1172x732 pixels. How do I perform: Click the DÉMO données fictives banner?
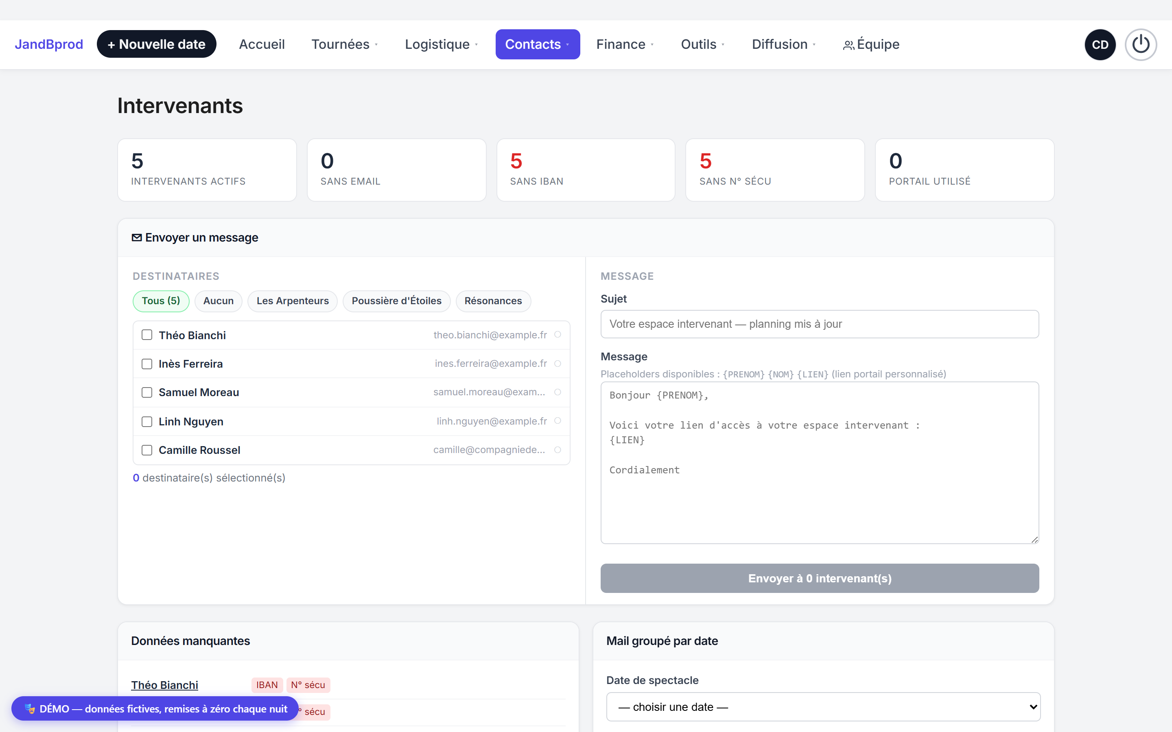[155, 709]
